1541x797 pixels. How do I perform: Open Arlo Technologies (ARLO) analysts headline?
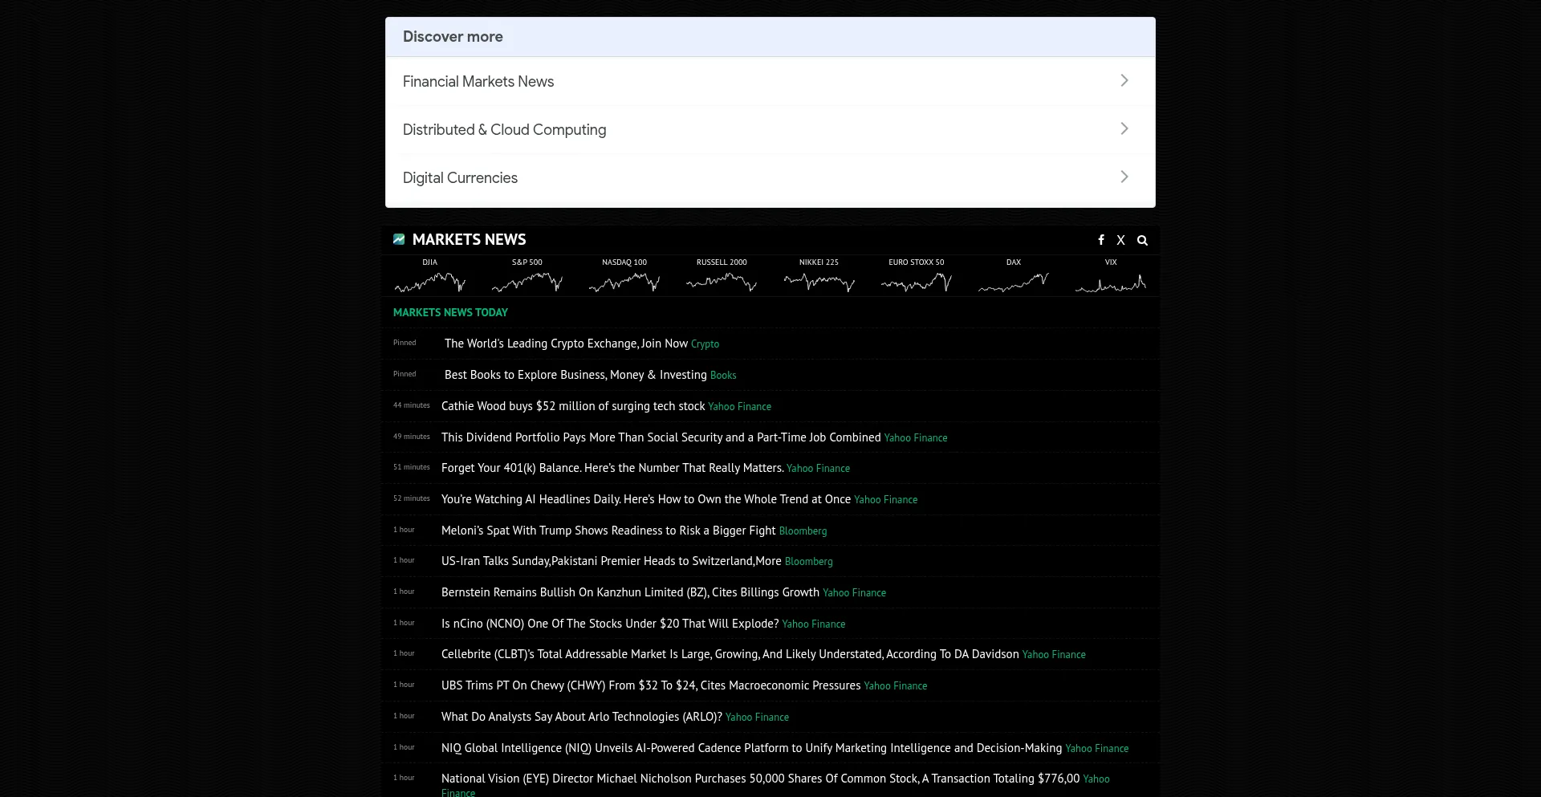tap(582, 717)
